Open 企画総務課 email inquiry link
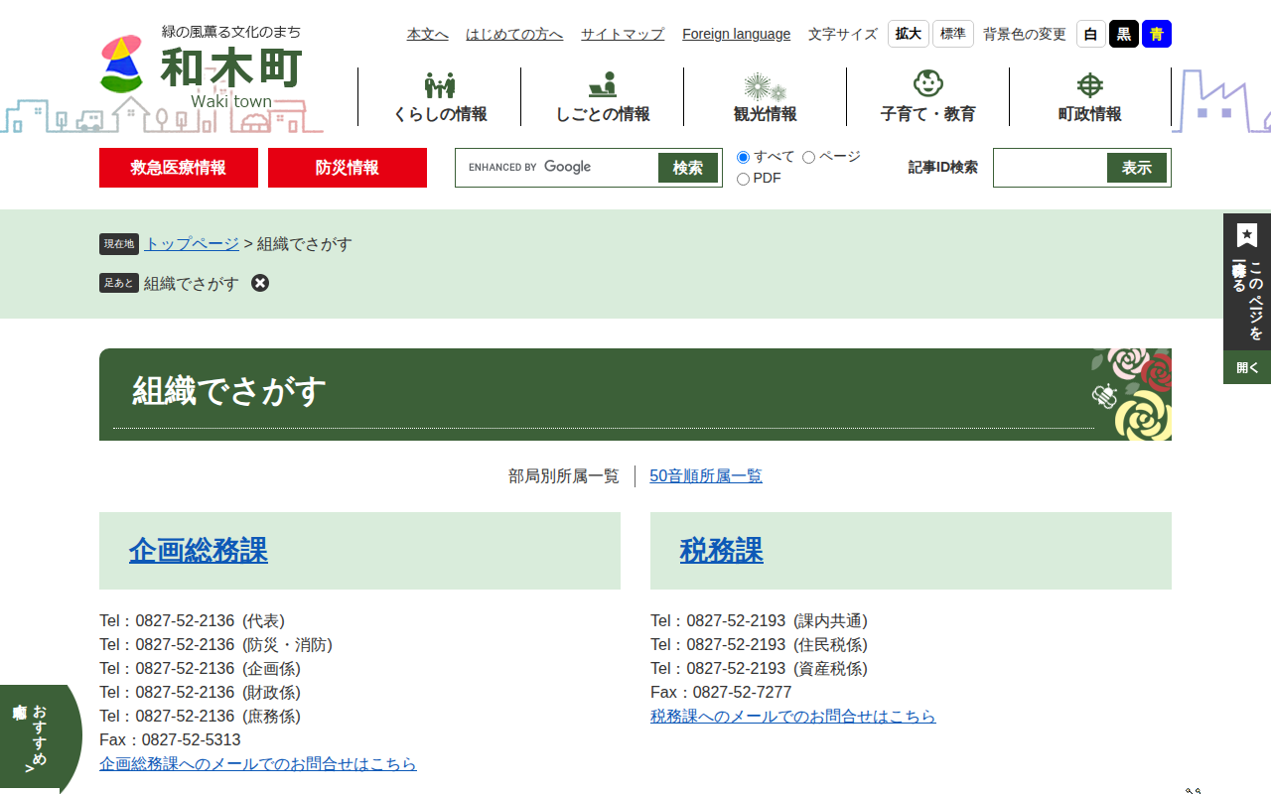Image resolution: width=1271 pixels, height=794 pixels. tap(258, 764)
